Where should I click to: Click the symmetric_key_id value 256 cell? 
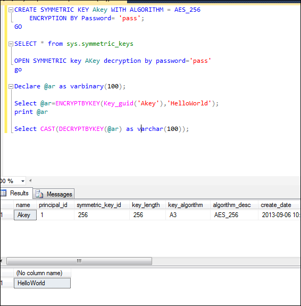tap(102, 215)
